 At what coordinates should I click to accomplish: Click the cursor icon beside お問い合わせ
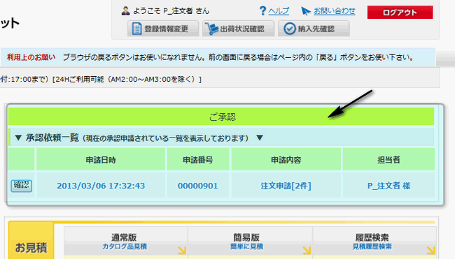click(306, 11)
